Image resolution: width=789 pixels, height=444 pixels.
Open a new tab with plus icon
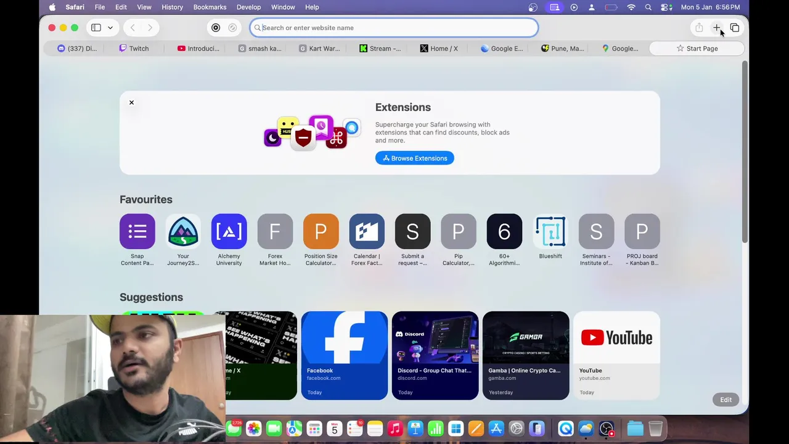tap(717, 28)
